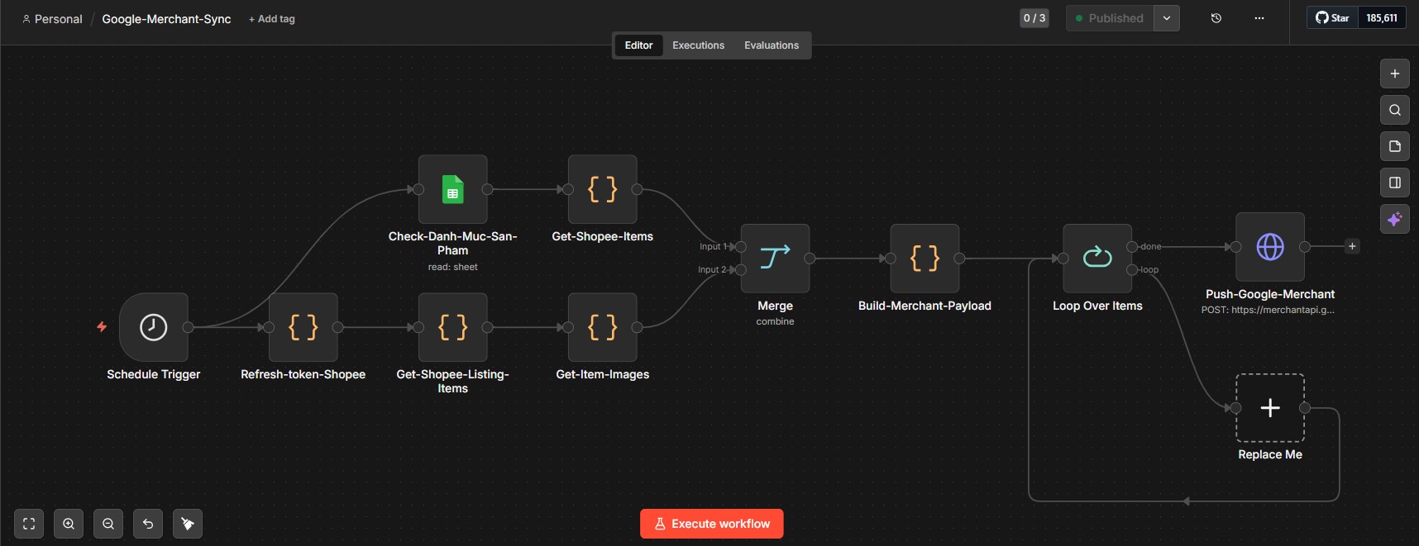Reset the canvas zoom level
This screenshot has width=1419, height=546.
pos(148,524)
